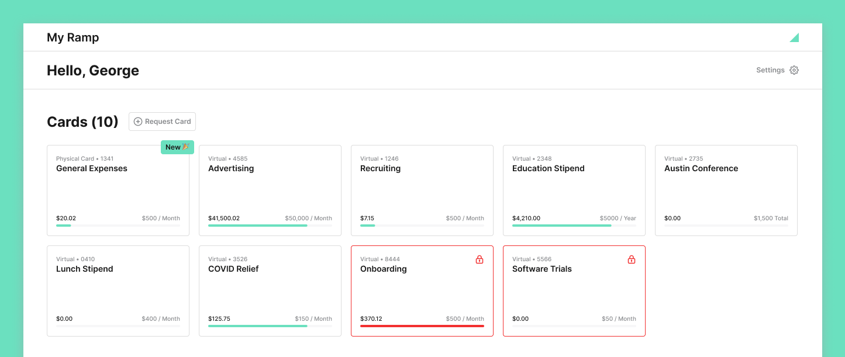Click the "Virtual • 8444" label
Viewport: 845px width, 357px height.
[380, 259]
